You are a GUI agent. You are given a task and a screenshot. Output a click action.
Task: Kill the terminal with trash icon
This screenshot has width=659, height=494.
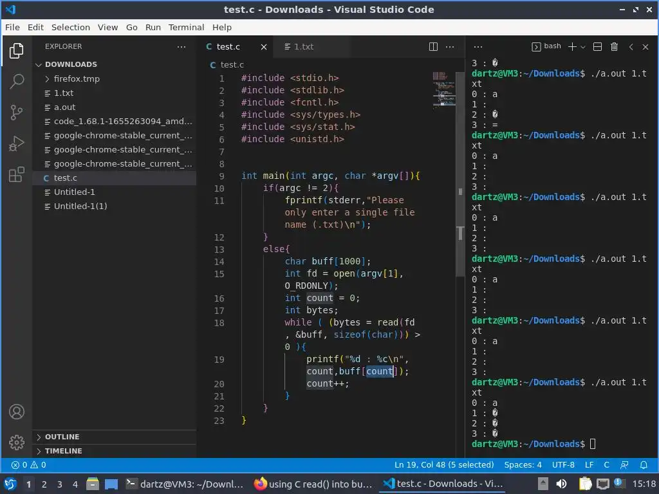(x=614, y=46)
